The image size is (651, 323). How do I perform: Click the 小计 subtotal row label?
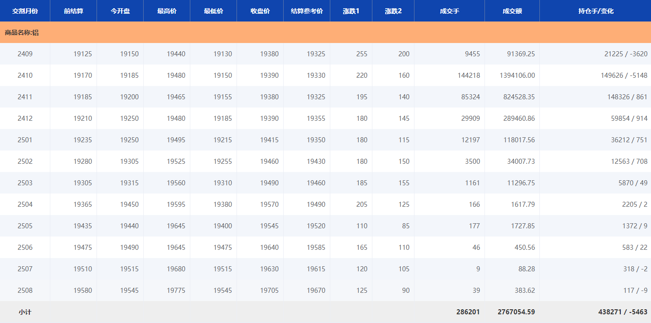(25, 312)
